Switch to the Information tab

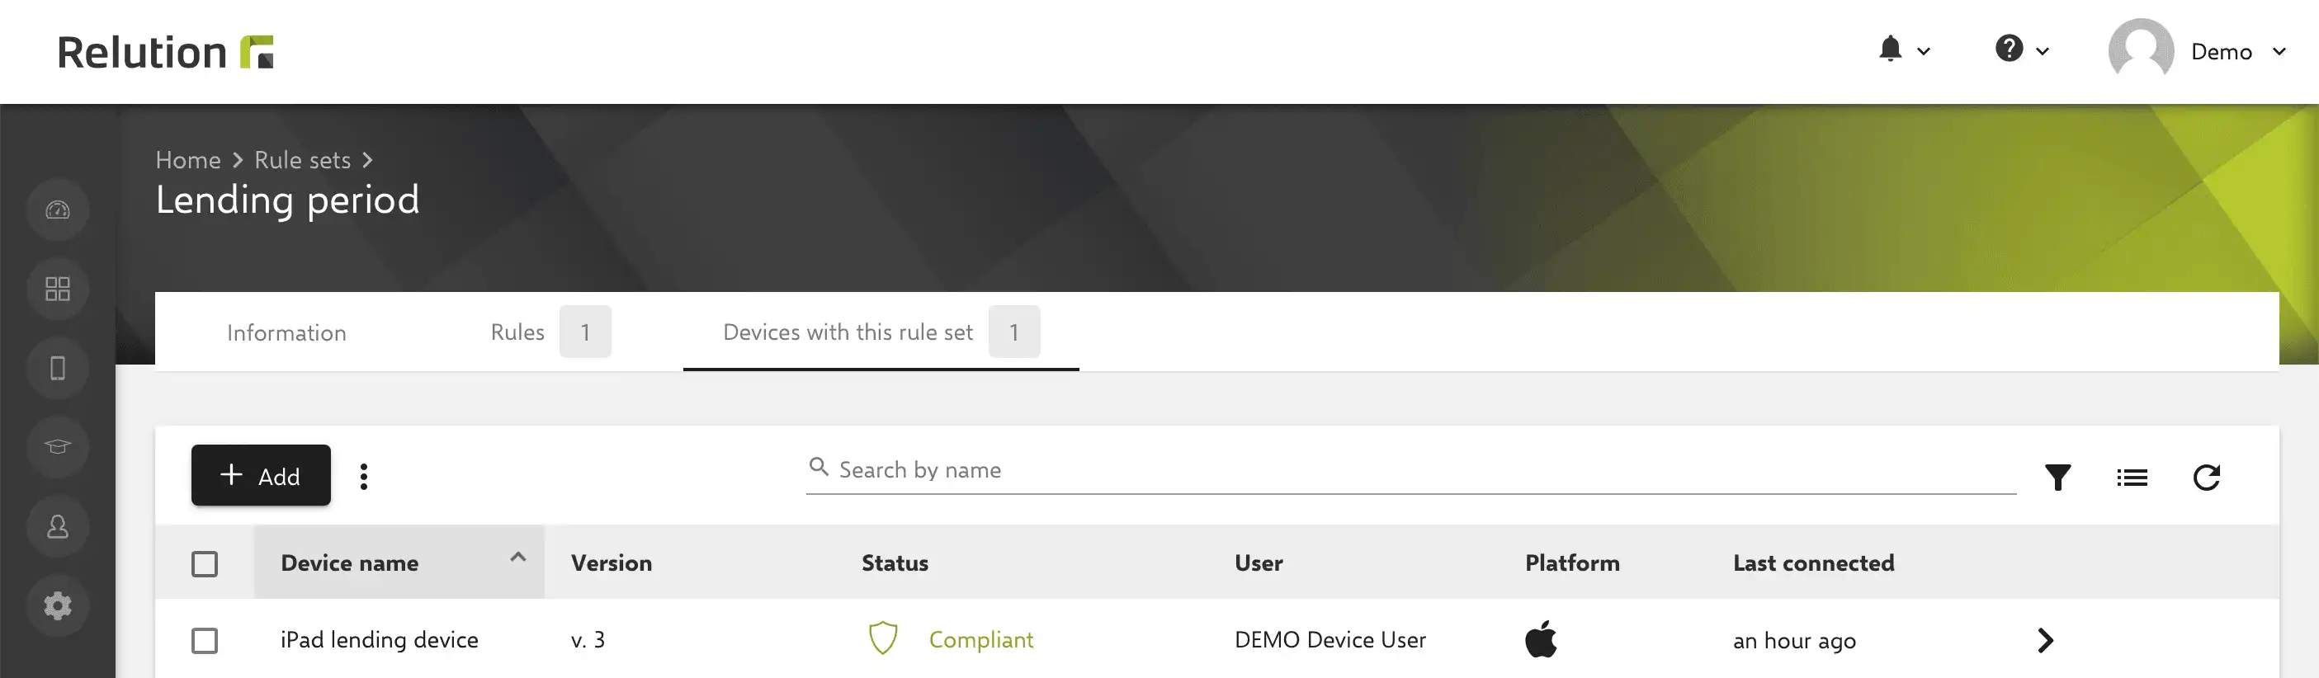286,332
